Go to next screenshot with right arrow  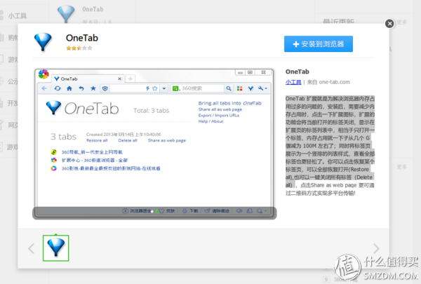click(x=376, y=248)
